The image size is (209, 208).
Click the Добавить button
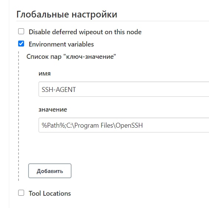tap(50, 171)
